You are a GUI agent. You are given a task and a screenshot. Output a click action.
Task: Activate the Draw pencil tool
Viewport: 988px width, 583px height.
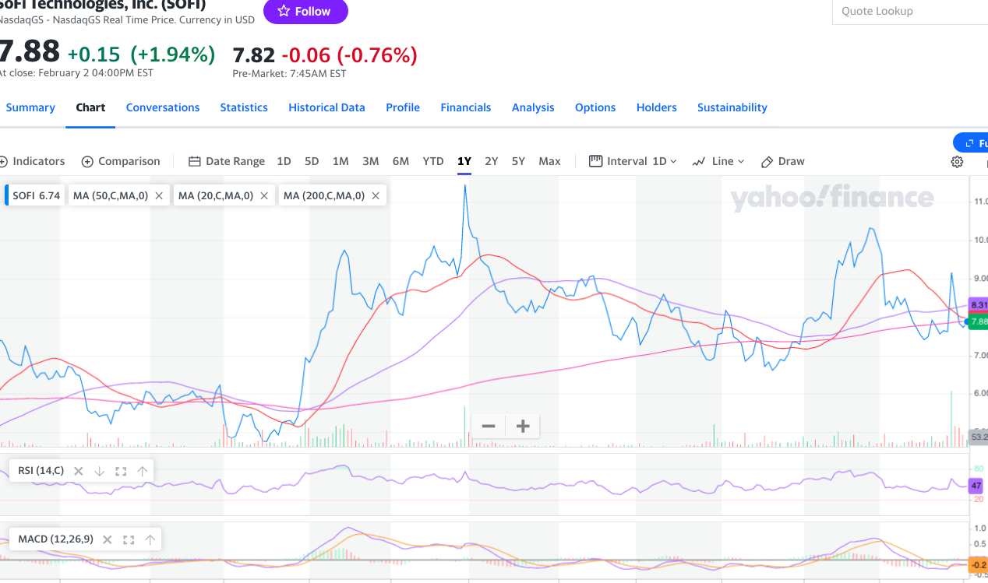click(x=782, y=161)
